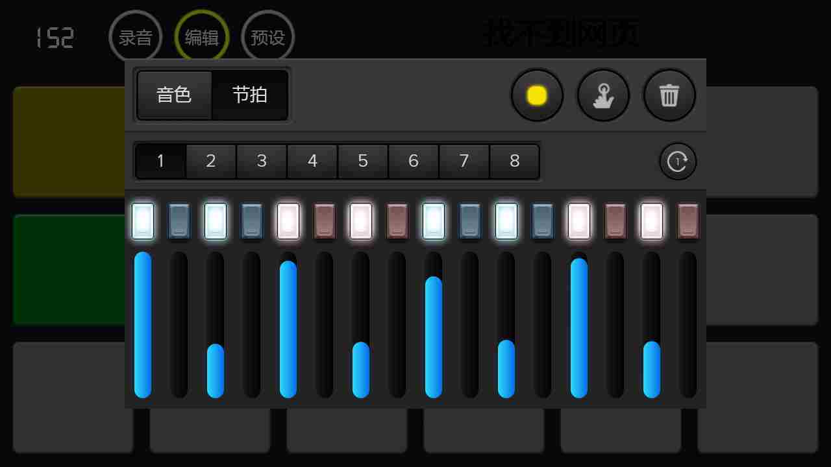Click the BPM display showing 152
831x467 pixels.
(x=55, y=37)
